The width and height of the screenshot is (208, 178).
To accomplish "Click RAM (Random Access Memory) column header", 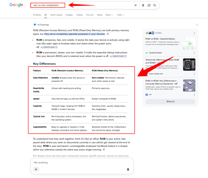I will (67, 71).
